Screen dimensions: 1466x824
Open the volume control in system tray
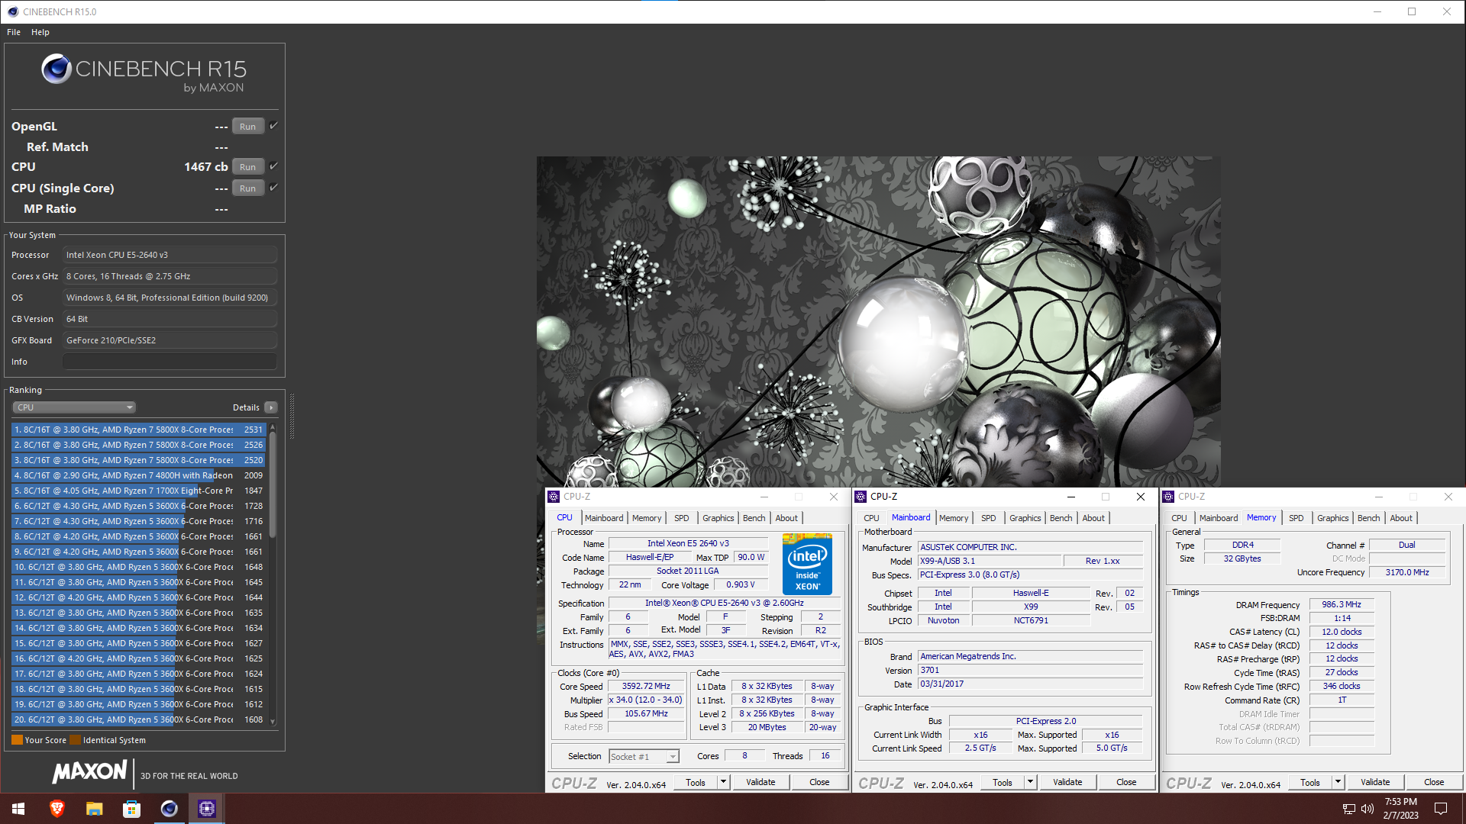click(x=1367, y=809)
